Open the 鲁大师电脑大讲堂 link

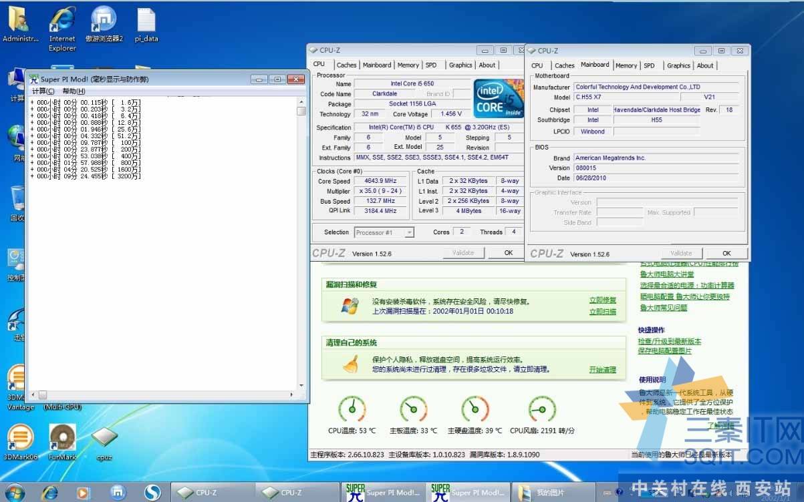(x=667, y=274)
